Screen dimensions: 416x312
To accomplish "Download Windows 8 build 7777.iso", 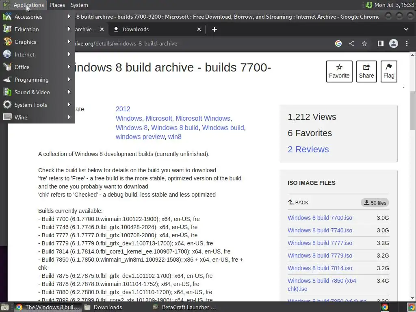I will tap(320, 243).
